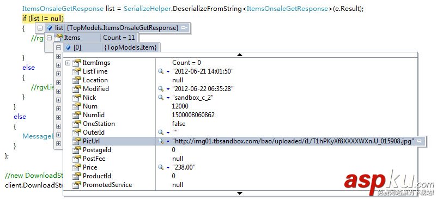This screenshot has width=437, height=199.
Task: Click the Modified property icon
Action: click(x=77, y=89)
